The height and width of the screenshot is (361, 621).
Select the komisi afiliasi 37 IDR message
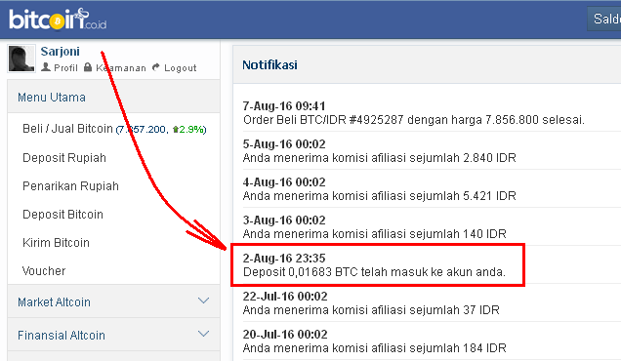(x=371, y=309)
